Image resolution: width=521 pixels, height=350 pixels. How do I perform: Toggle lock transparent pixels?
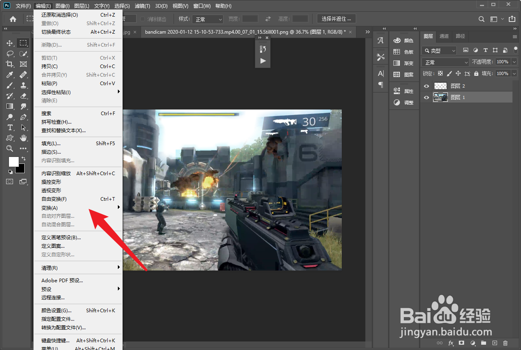click(x=440, y=73)
